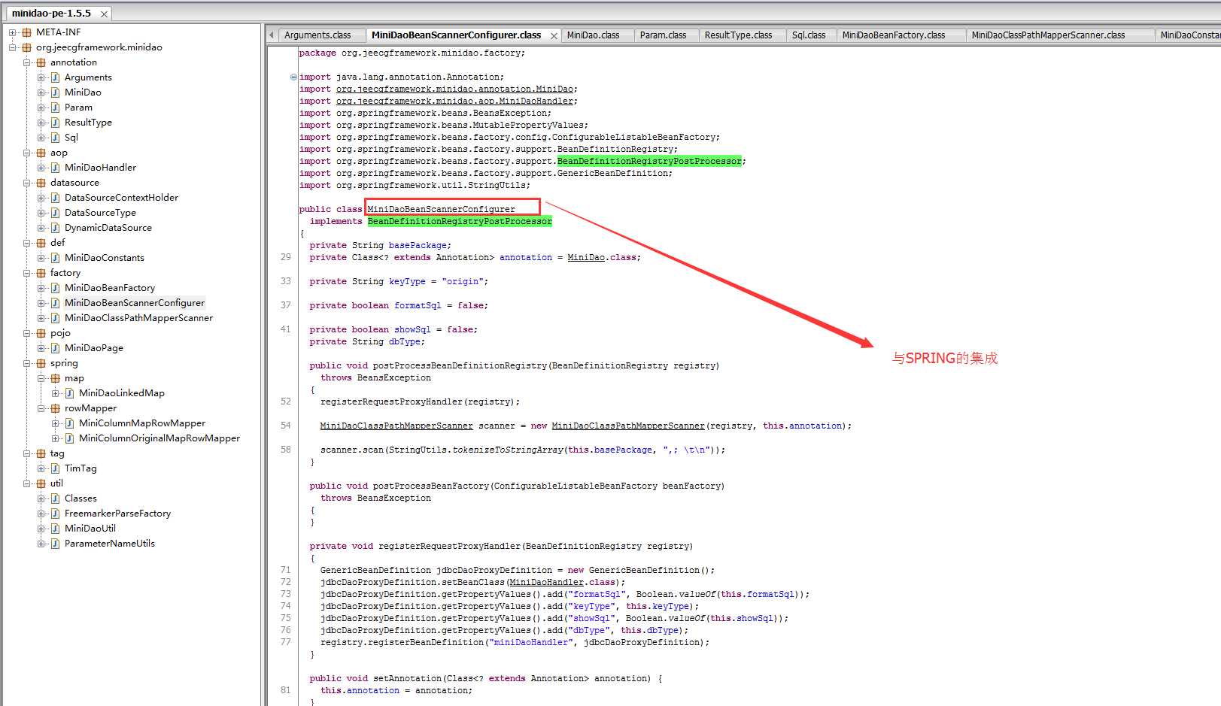
Task: Select the MiniColumnOriginalMapRowMapper label in tree
Action: click(159, 438)
